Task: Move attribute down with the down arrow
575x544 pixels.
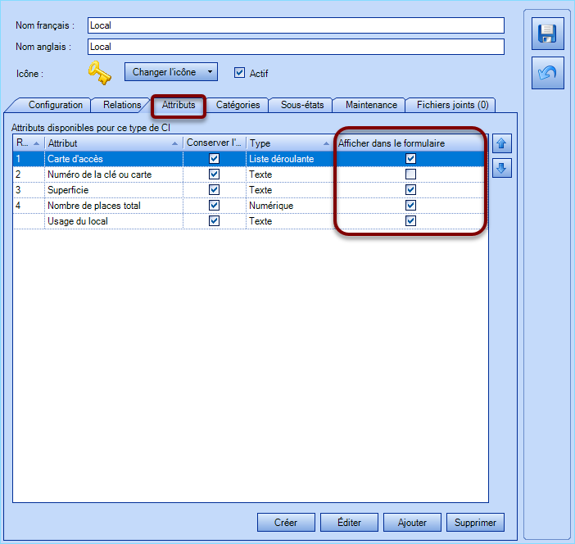Action: (501, 168)
